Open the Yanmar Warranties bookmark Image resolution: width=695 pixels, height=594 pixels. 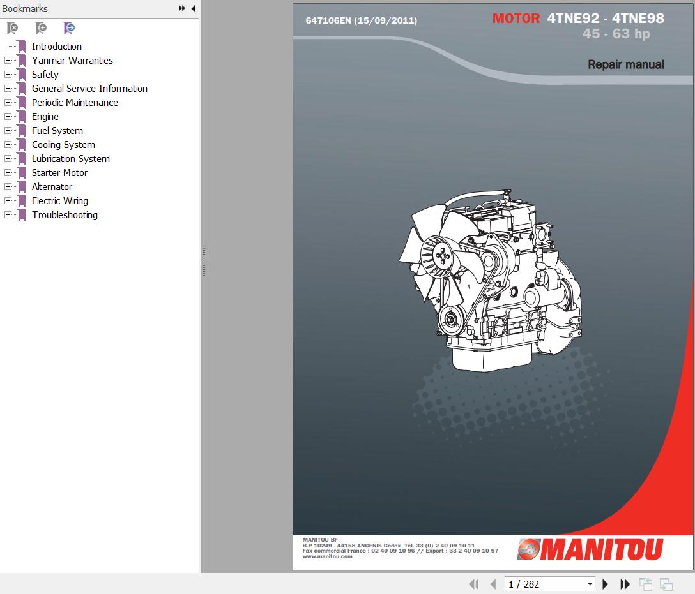click(72, 60)
